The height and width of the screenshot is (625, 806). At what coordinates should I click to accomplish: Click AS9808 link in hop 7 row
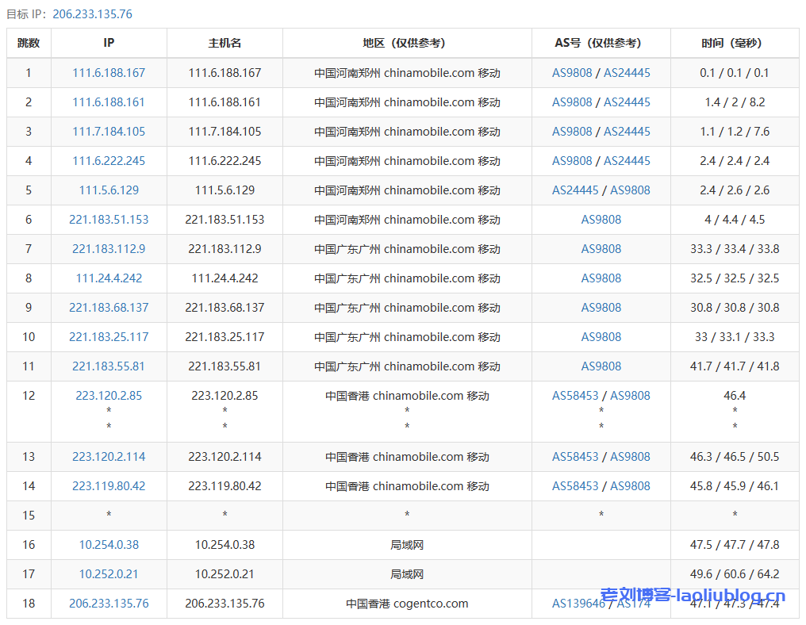tap(601, 249)
